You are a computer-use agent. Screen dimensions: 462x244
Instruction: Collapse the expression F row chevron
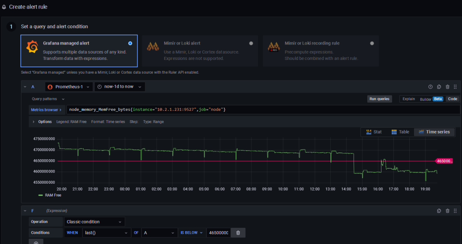point(25,211)
